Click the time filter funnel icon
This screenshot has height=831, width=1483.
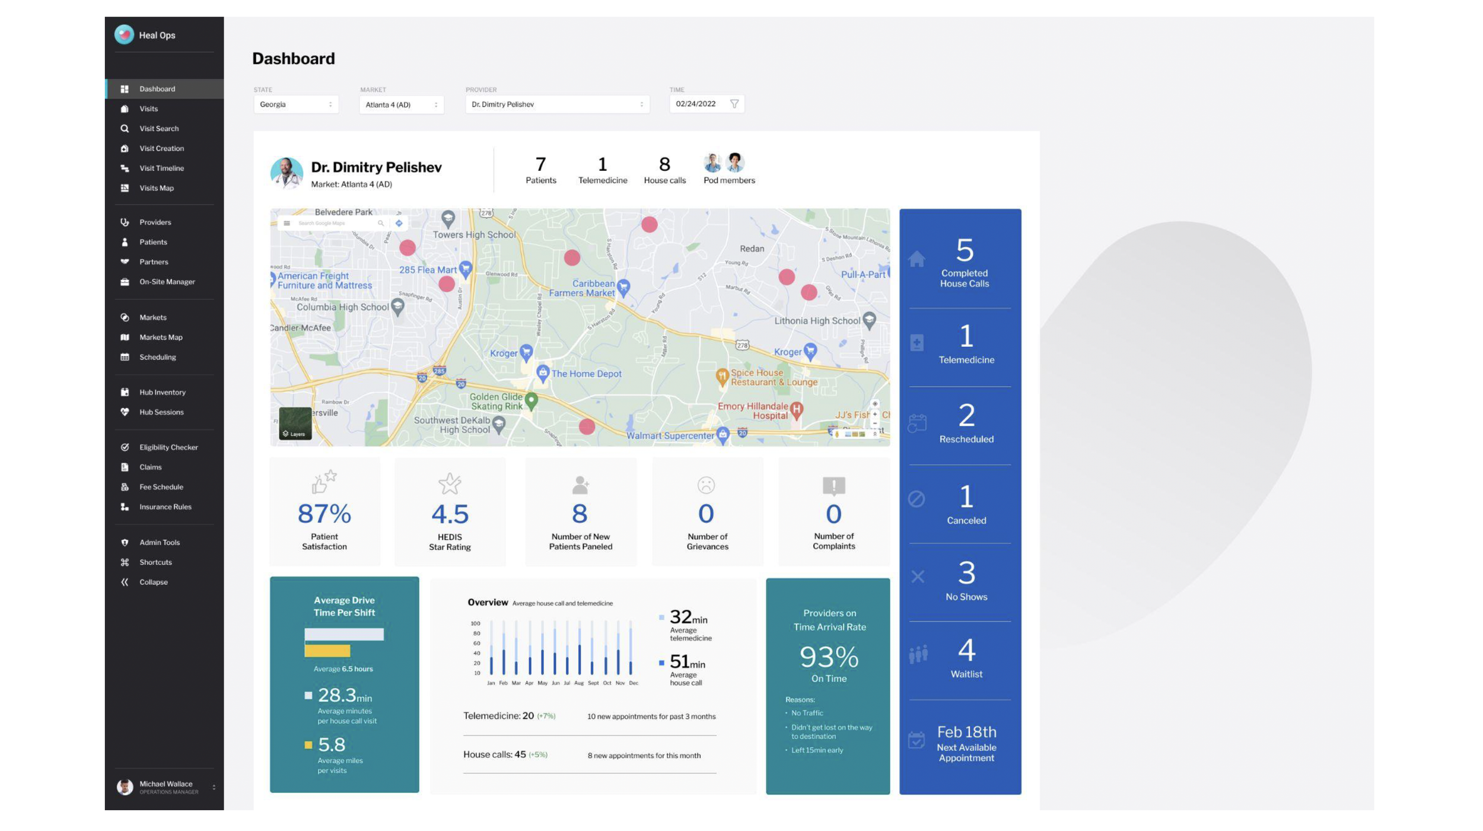(x=734, y=104)
